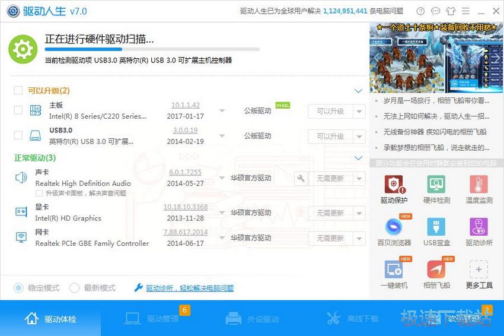The width and height of the screenshot is (504, 336).
Task: Open news link 承载梦想的相册飞船
Action: coord(436,148)
